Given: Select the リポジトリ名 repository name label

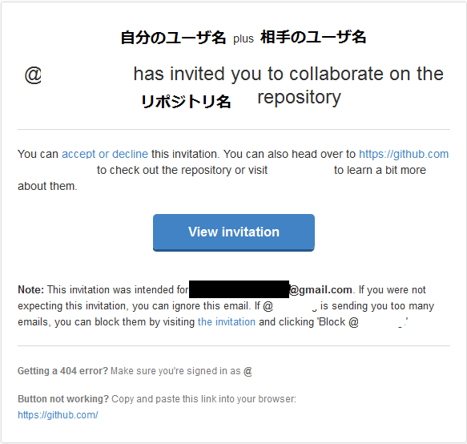Looking at the screenshot, I should 186,101.
